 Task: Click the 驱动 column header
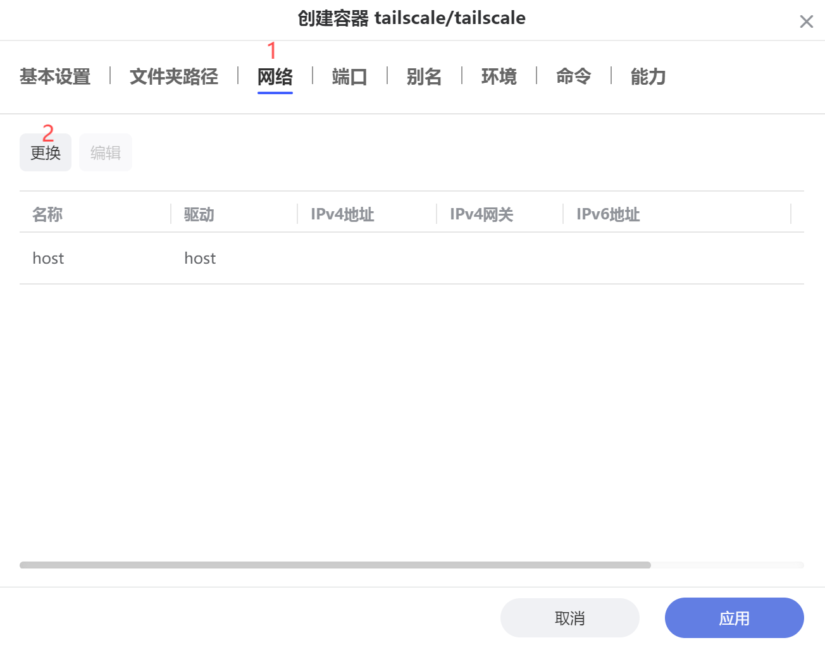199,214
